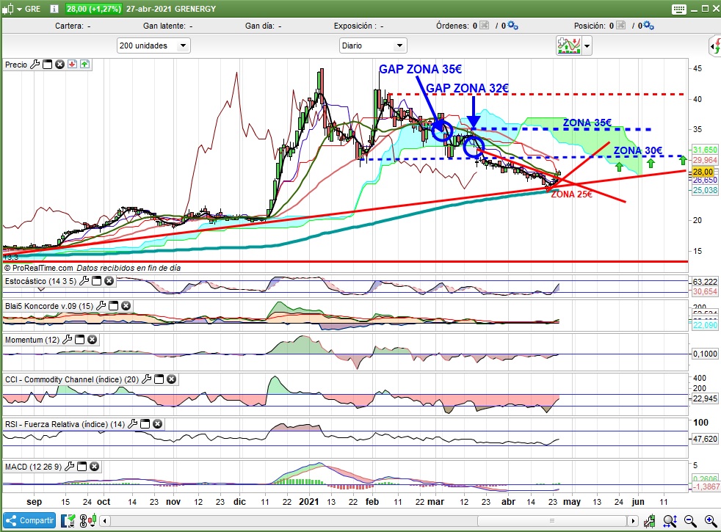Maximize the CCI Commodity Channel panel

[x=159, y=379]
